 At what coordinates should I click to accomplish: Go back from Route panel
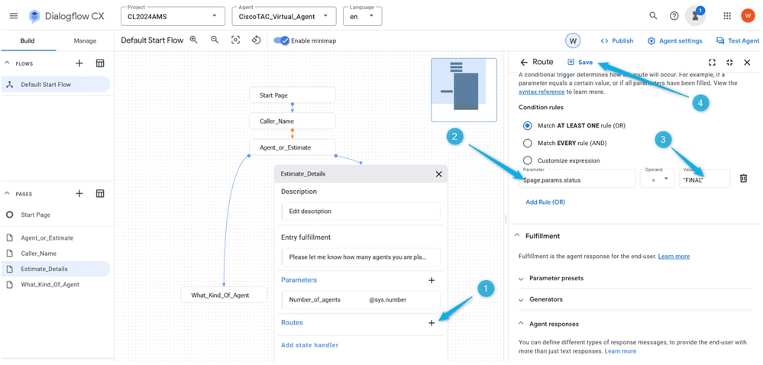[x=524, y=63]
